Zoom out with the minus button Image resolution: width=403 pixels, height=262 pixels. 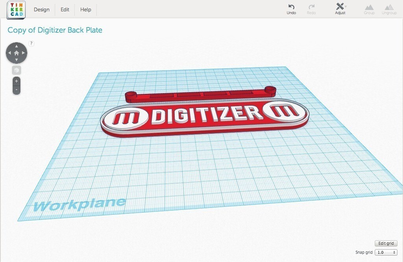pyautogui.click(x=17, y=90)
